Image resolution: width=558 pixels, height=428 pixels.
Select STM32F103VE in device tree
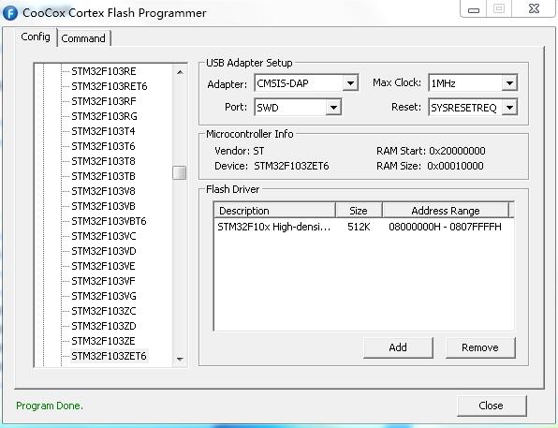103,266
